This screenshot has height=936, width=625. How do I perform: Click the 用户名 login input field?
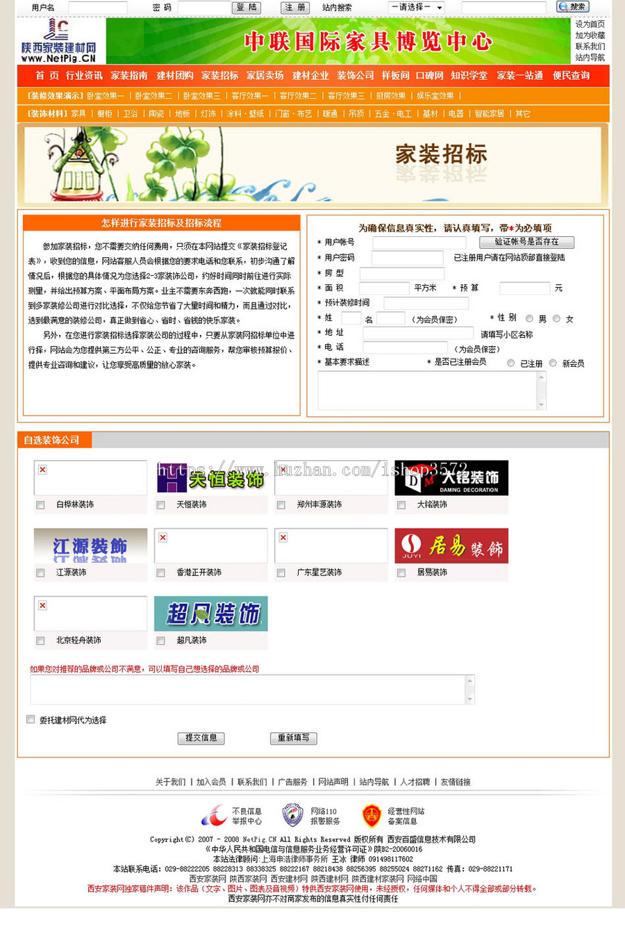97,6
